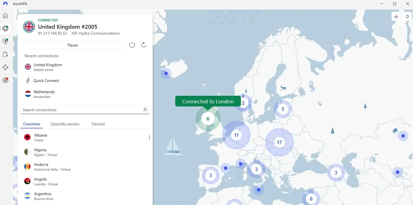Click the IP address 217.146.93.53 text
This screenshot has height=205, width=413.
tap(52, 33)
